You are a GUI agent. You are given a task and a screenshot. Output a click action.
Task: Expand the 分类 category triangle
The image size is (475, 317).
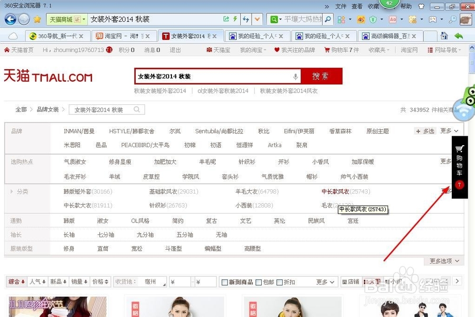tap(11, 191)
